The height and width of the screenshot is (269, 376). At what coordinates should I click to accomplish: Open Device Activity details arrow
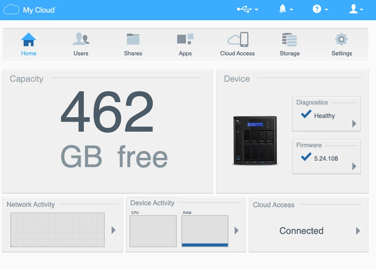coord(237,230)
